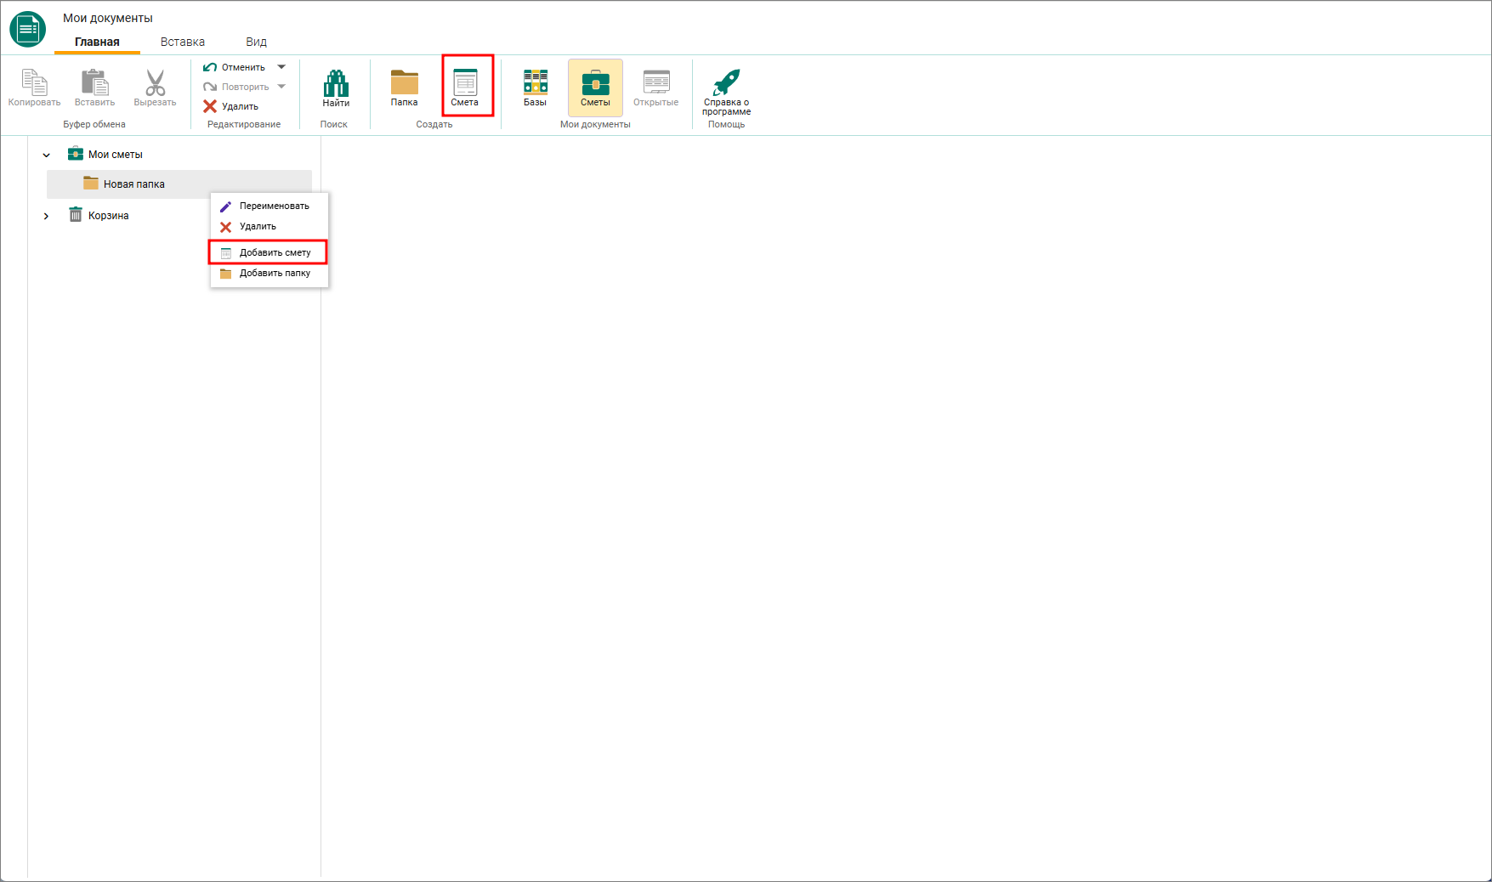Open the Повторить history dropdown arrow
Screen dimensions: 1492x882
click(x=281, y=87)
